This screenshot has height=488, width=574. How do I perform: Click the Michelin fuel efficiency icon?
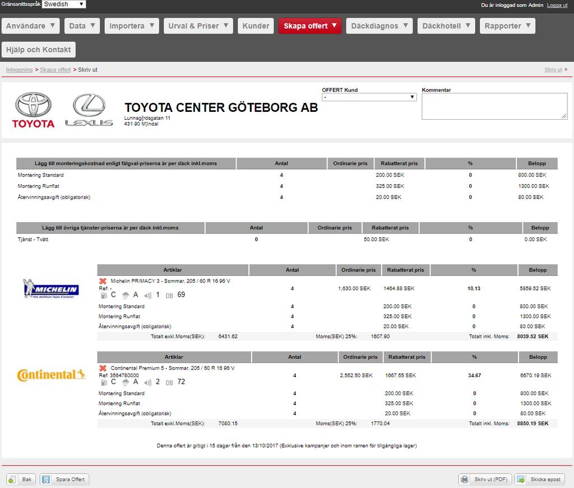tap(104, 295)
